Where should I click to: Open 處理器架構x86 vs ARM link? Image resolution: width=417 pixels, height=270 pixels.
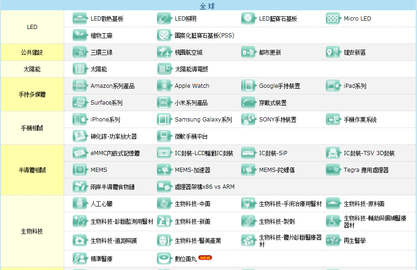205,187
